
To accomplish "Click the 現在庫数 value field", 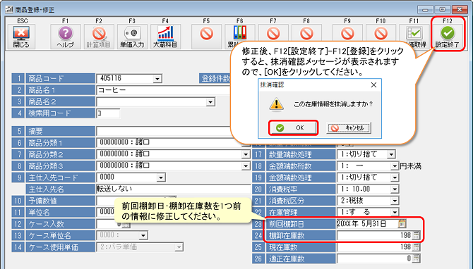I will pyautogui.click(x=374, y=246).
